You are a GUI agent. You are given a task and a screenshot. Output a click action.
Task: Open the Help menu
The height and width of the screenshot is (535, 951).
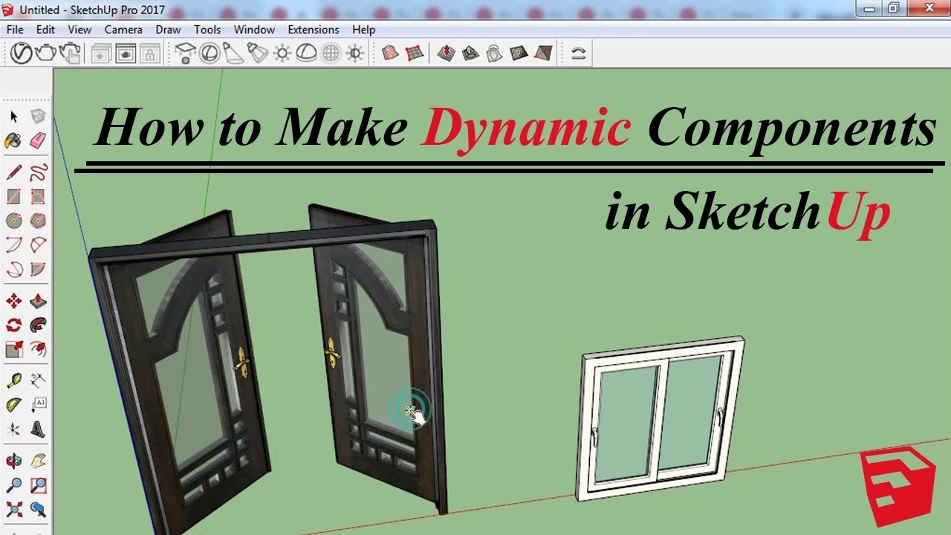(364, 30)
